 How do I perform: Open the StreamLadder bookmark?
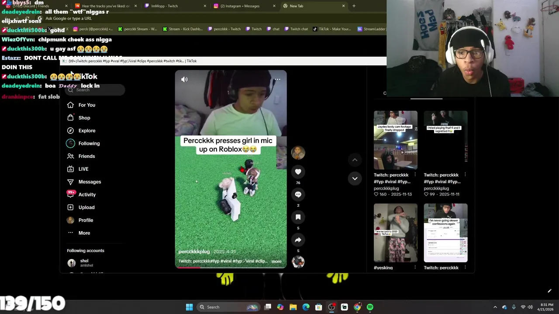372,29
